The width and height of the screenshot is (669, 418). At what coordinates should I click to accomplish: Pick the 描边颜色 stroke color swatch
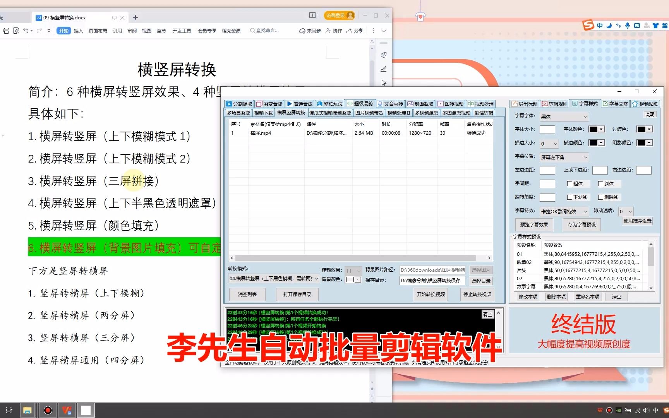[596, 143]
